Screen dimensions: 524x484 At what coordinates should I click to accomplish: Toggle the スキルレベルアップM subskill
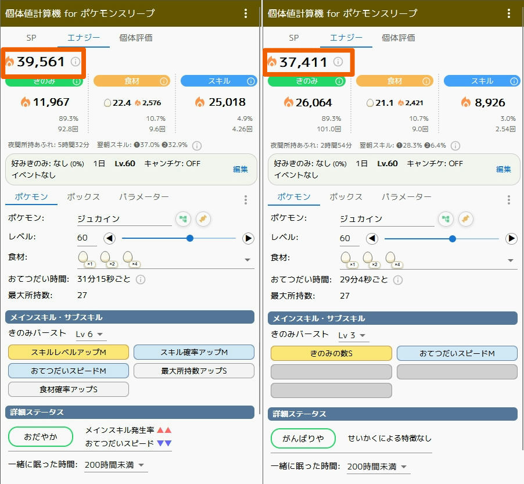[x=69, y=352]
